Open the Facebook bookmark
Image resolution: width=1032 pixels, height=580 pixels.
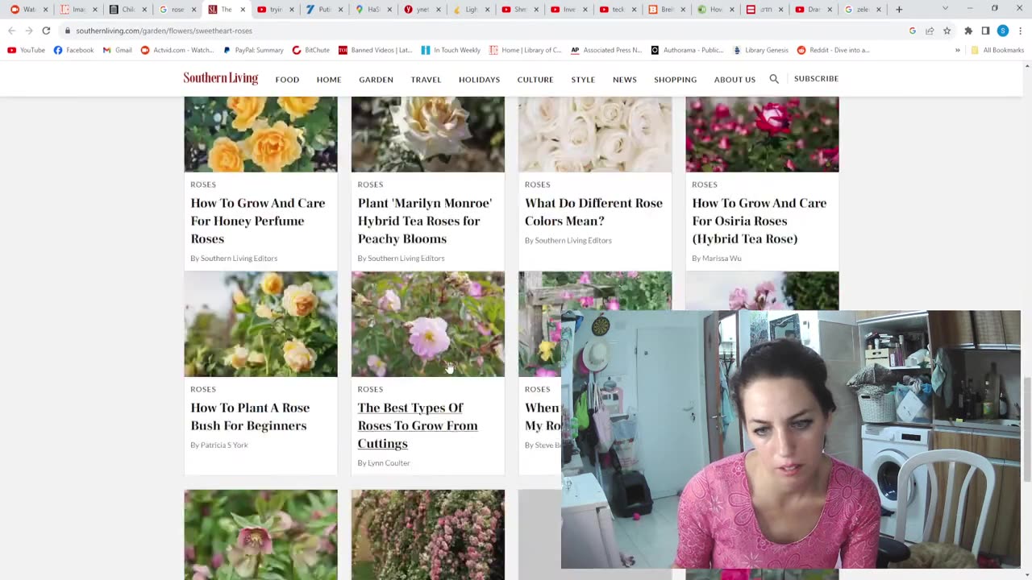(74, 50)
